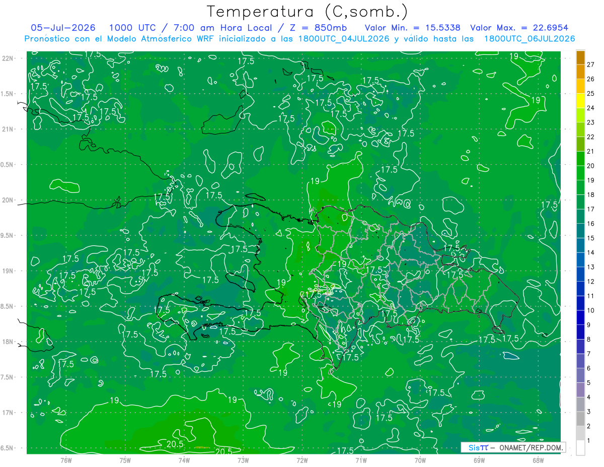Click the color scale label 10
Screen dimensions: 604x467
[591, 310]
